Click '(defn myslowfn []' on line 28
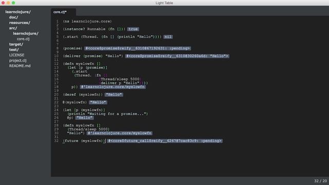Image resolution: width=329 pixels, height=185 pixels. [82, 125]
